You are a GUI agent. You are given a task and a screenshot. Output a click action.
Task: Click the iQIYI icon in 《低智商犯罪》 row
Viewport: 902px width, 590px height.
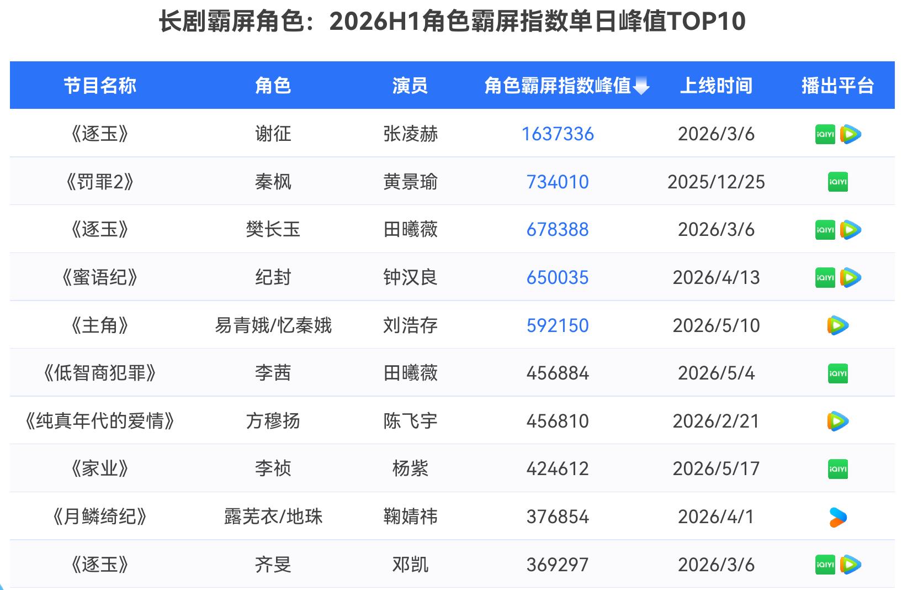tap(838, 373)
